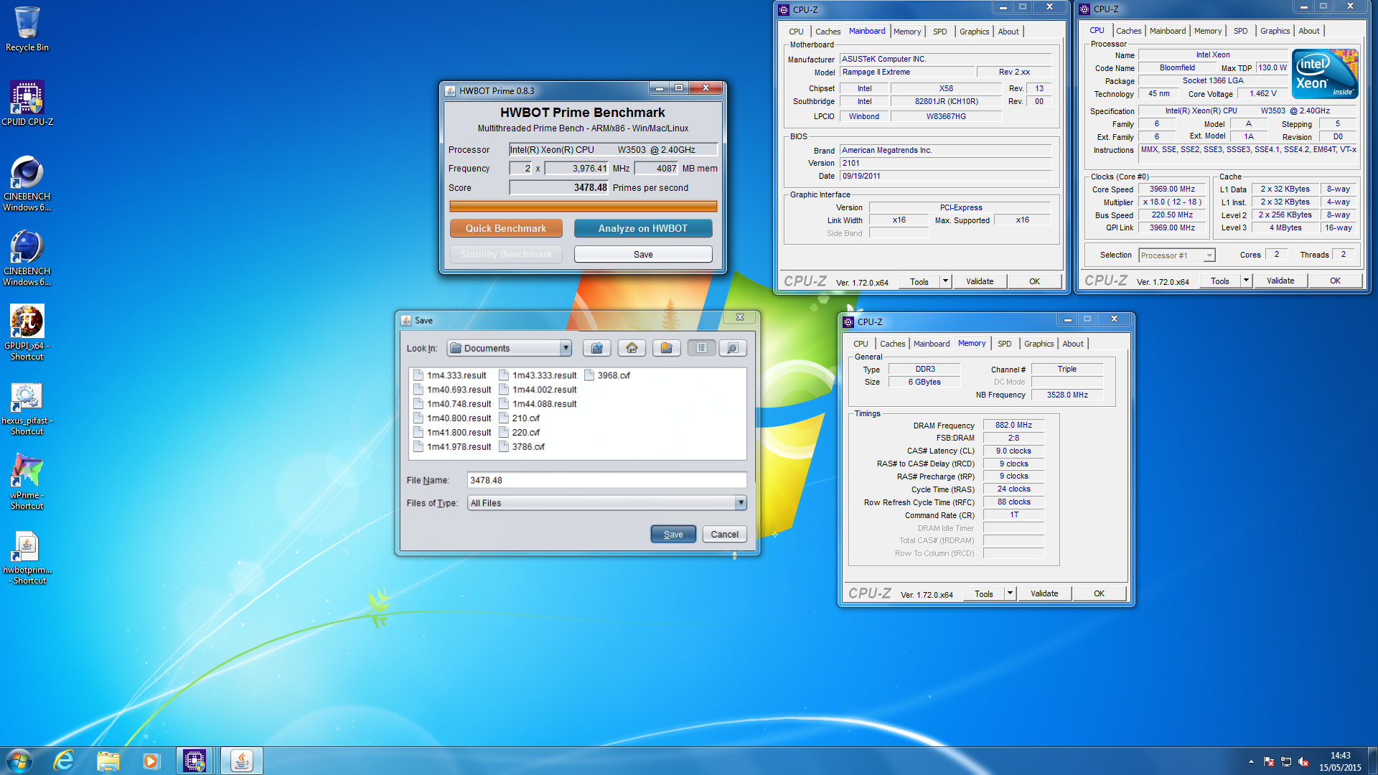Click the Create New Folder icon in Save dialog
The image size is (1378, 775).
coord(667,348)
